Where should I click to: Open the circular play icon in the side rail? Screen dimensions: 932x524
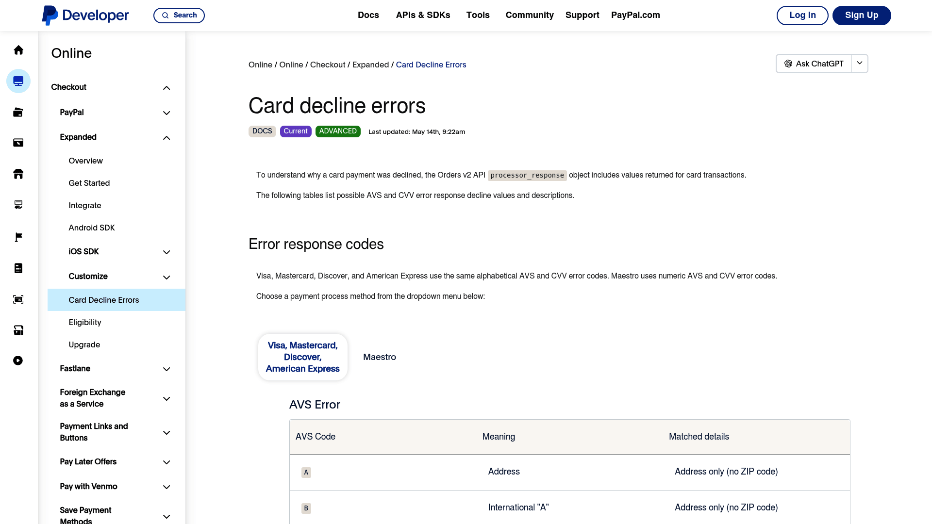[18, 360]
